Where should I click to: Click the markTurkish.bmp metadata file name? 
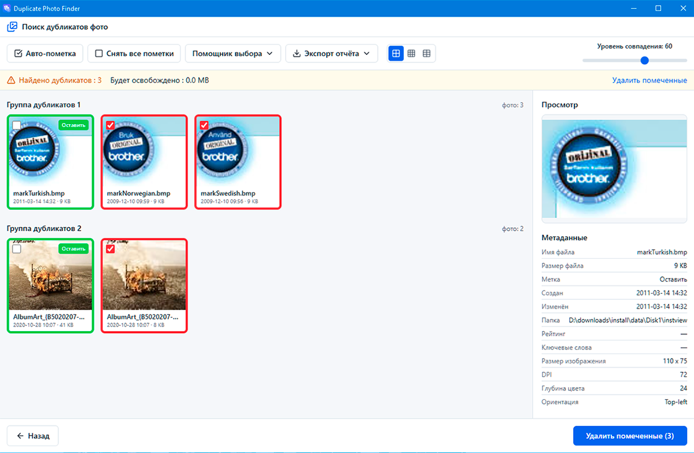(662, 252)
